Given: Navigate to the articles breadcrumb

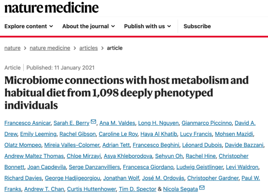Looking at the screenshot, I should (88, 48).
